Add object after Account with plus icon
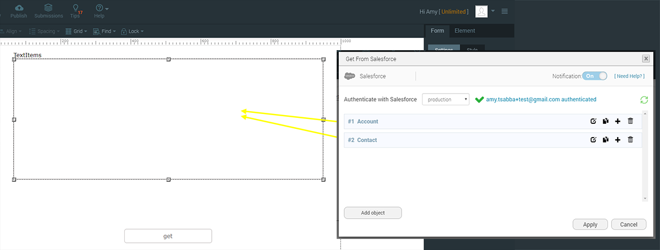Screen dimensions: 660x250 [618, 122]
